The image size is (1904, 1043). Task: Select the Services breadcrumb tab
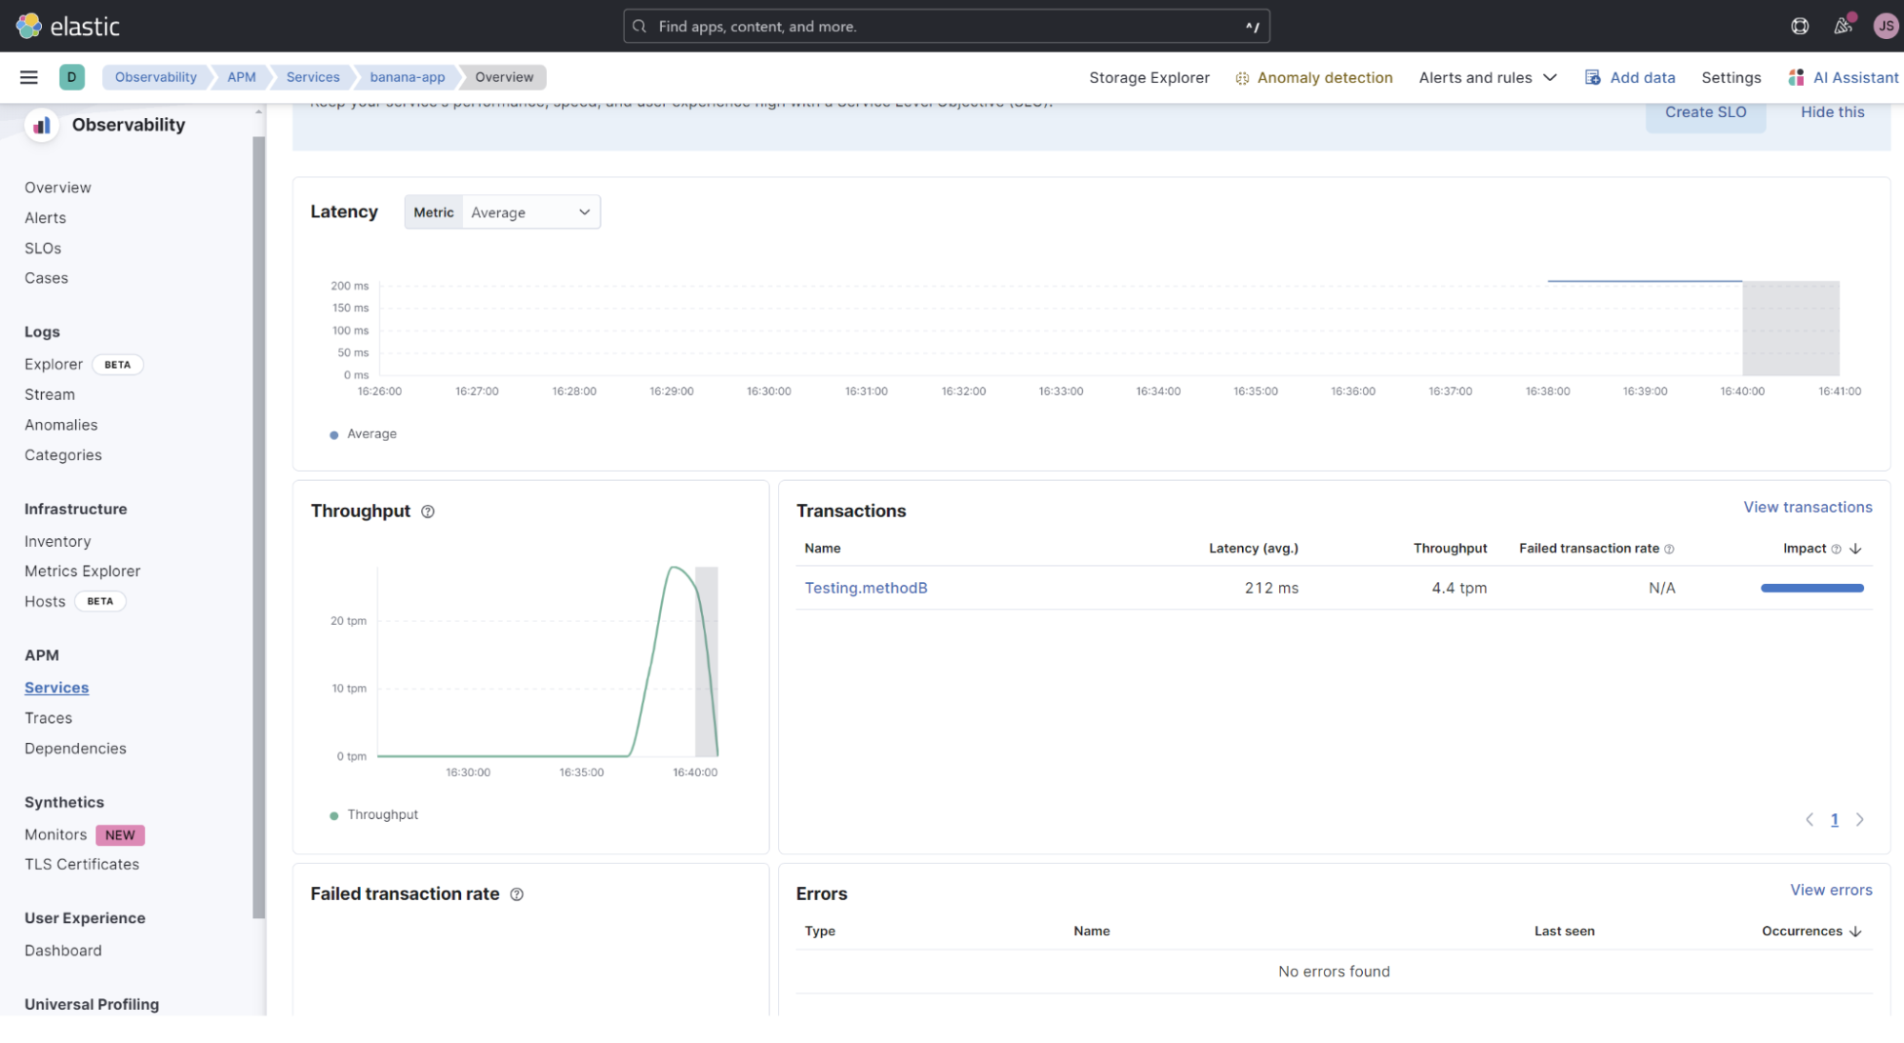tap(312, 77)
